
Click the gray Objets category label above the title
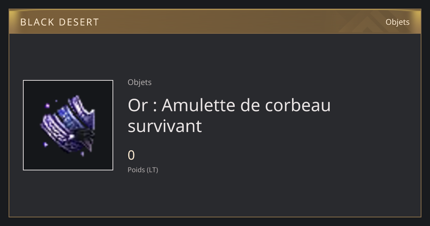coord(139,82)
